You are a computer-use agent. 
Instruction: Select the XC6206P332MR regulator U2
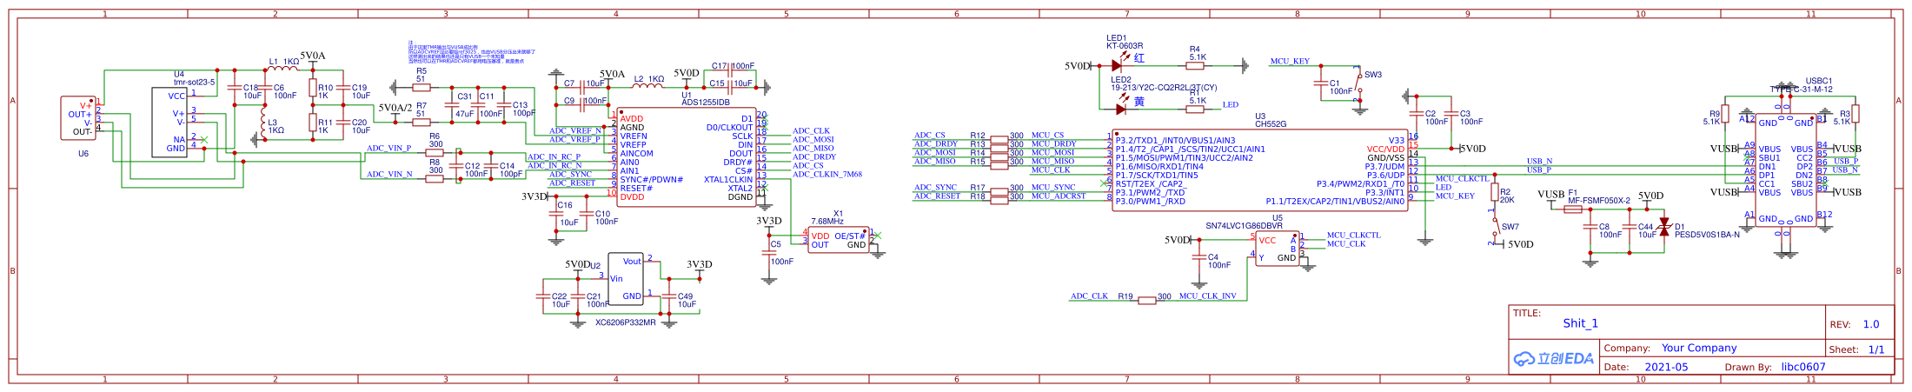coord(626,279)
